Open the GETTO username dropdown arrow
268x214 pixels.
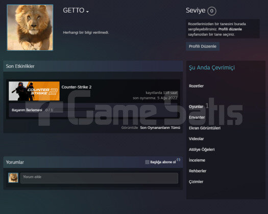point(87,12)
